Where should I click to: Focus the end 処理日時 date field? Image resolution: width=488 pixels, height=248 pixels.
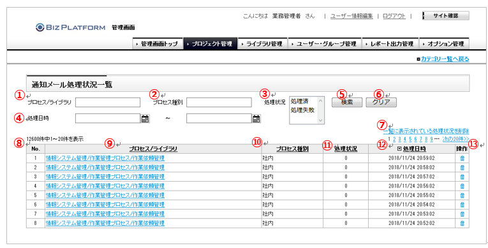[x=219, y=118]
